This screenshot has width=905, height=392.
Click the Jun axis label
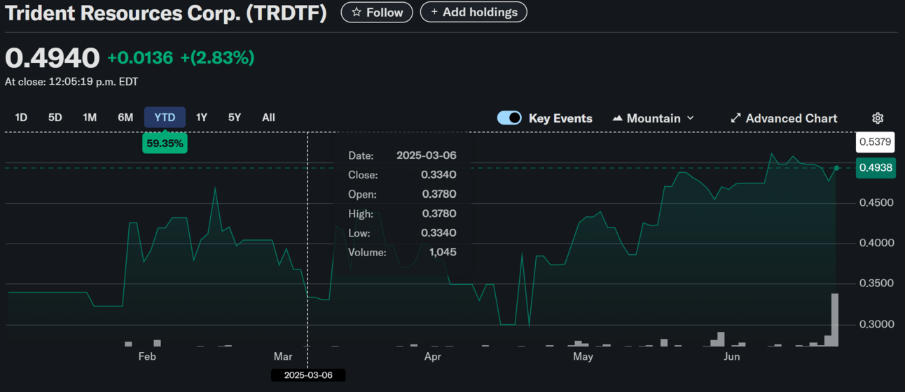pos(732,357)
